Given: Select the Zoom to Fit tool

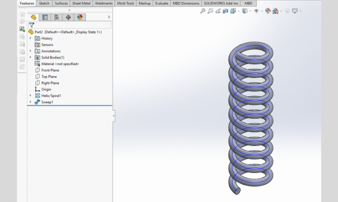Looking at the screenshot, I should [x=203, y=11].
